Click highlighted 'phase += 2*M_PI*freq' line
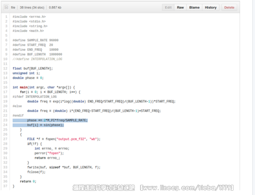The width and height of the screenshot is (255, 195). click(57, 120)
